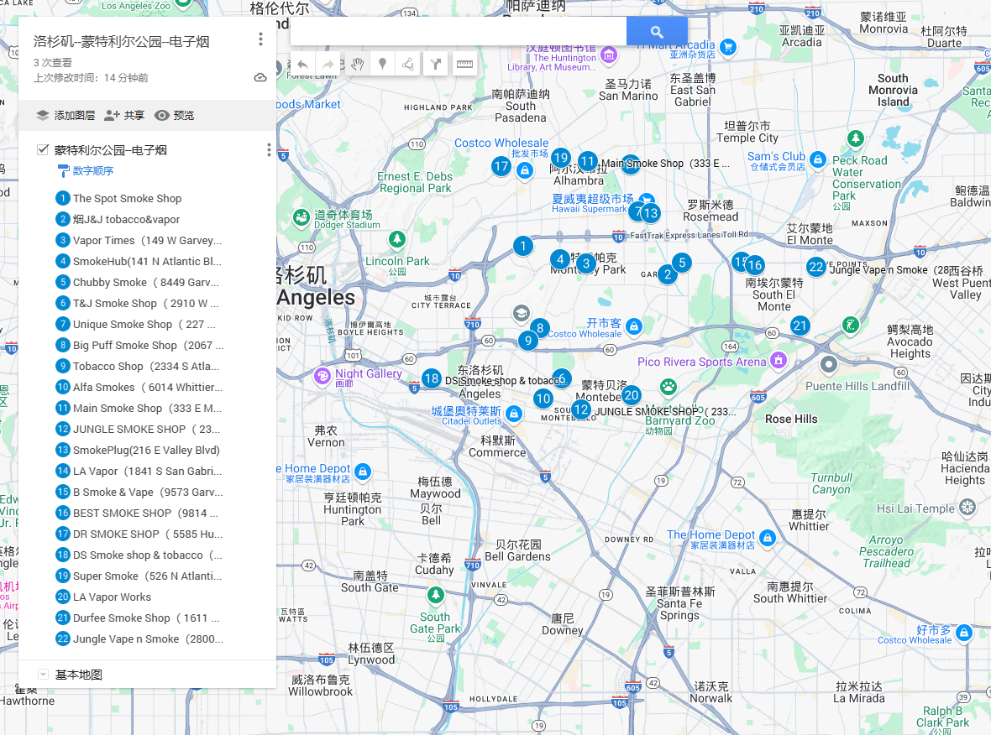Open the layer's three-dot options menu
This screenshot has height=735, width=991.
[269, 150]
